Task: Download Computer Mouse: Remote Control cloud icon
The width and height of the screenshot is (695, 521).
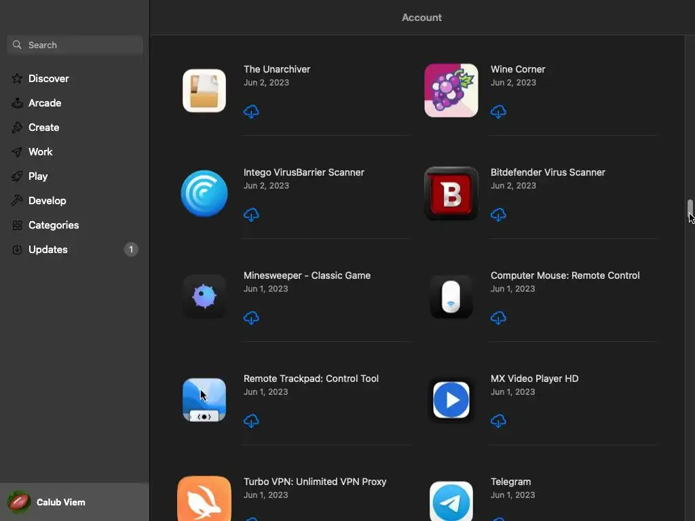Action: click(498, 317)
